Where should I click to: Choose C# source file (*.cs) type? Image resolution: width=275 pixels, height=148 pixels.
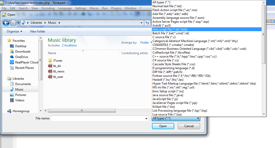[207, 60]
